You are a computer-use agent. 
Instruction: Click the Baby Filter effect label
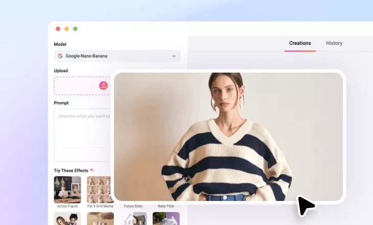tap(166, 206)
